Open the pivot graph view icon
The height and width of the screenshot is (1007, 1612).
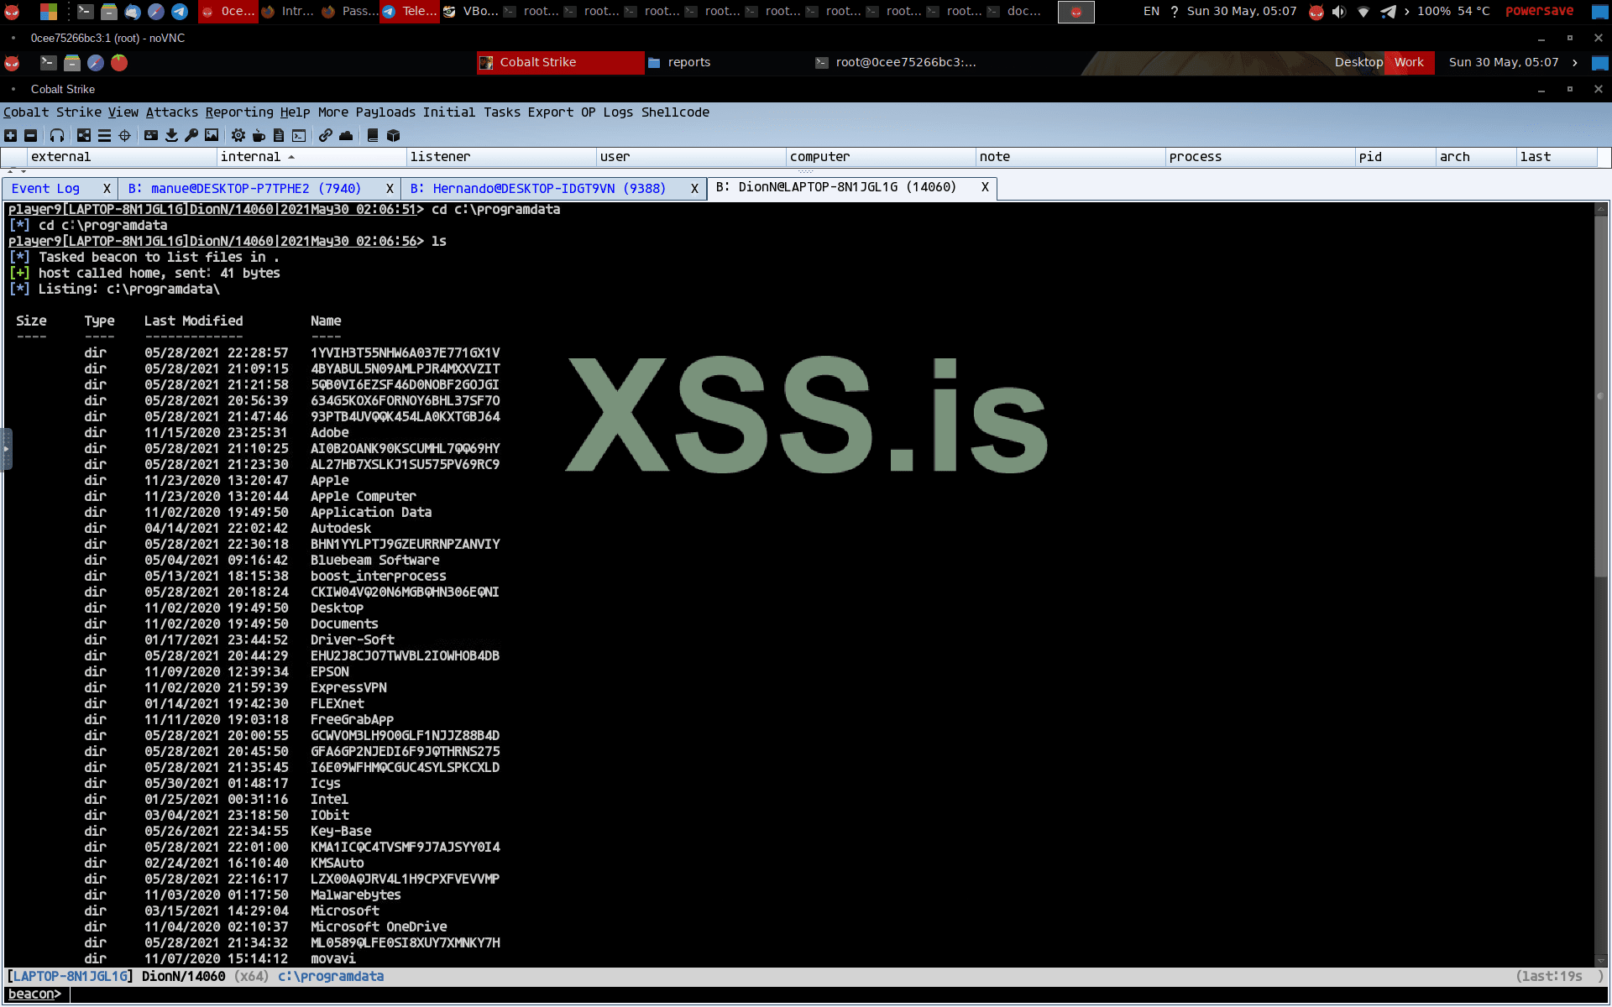[84, 135]
